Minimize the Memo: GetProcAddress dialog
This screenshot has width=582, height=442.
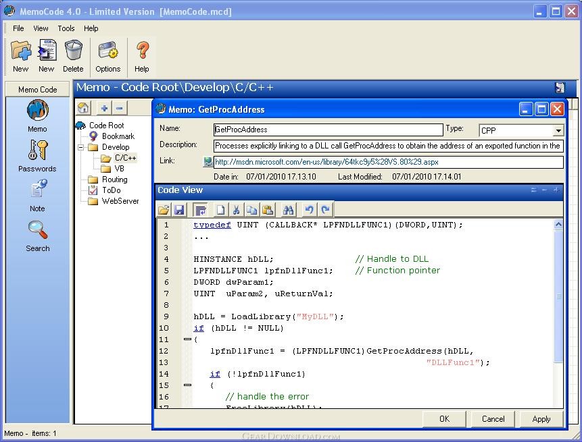click(526, 109)
